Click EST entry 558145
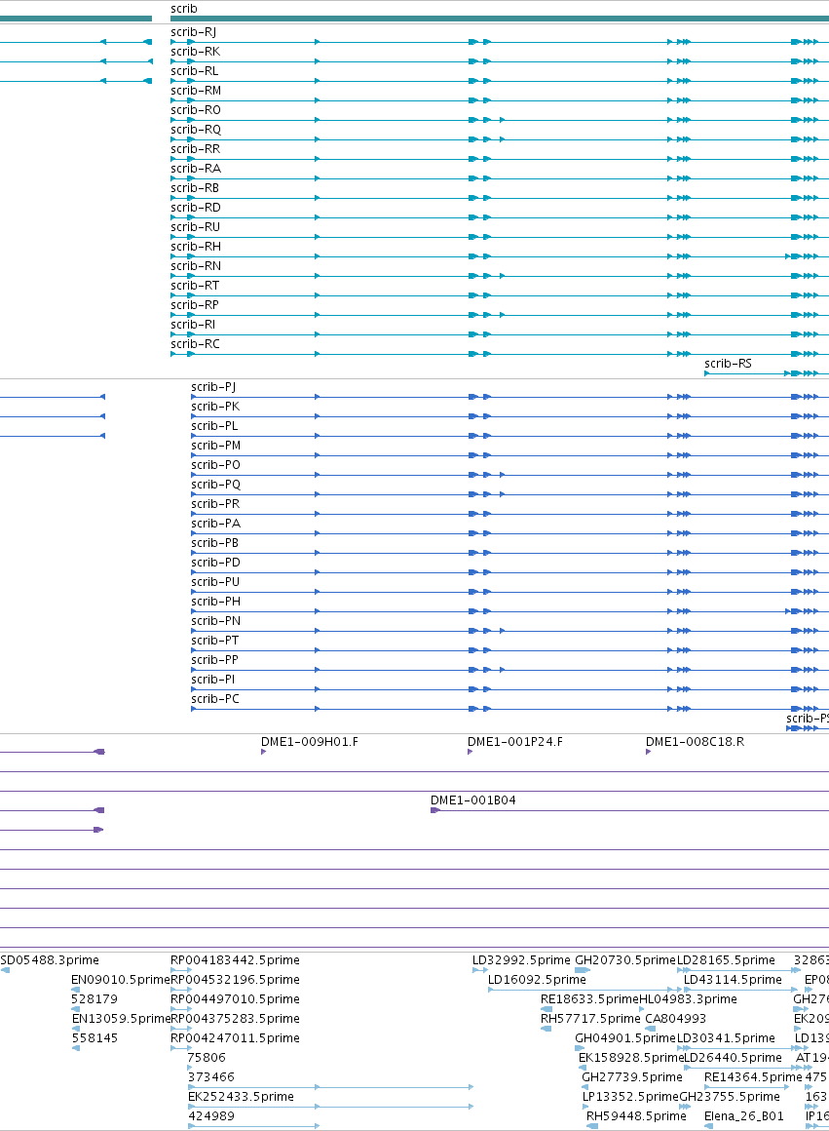Image resolution: width=829 pixels, height=1131 pixels. click(x=94, y=1038)
